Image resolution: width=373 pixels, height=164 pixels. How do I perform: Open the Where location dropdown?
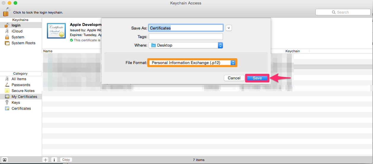pyautogui.click(x=186, y=45)
